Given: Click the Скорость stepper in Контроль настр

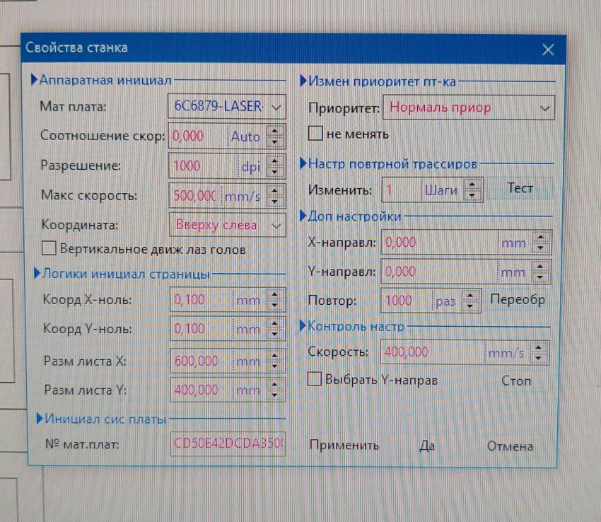Looking at the screenshot, I should click(x=541, y=352).
